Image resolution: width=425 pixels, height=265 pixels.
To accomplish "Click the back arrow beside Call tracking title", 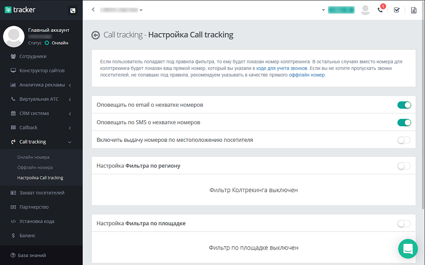I will (96, 35).
